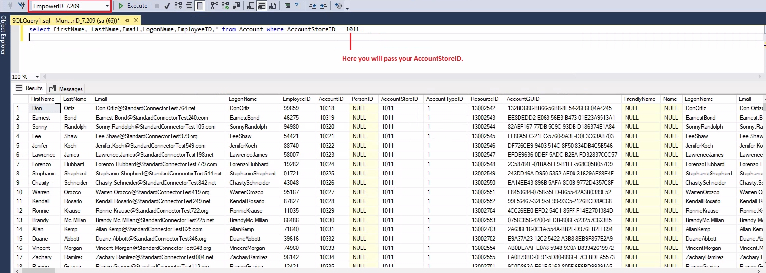
Task: Click FirstName cell Kendall
Action: tap(45, 201)
